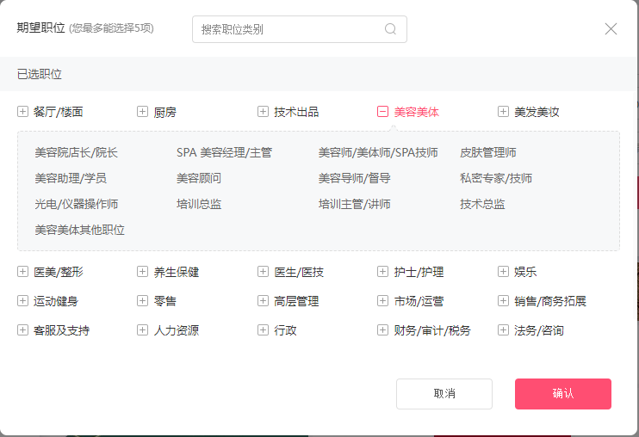The height and width of the screenshot is (437, 639).
Task: Click the 取消 cancel button
Action: click(444, 394)
